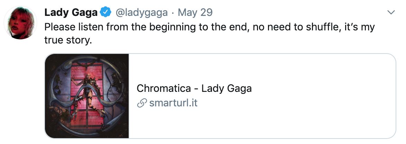Click the blue verified badge

(x=105, y=13)
